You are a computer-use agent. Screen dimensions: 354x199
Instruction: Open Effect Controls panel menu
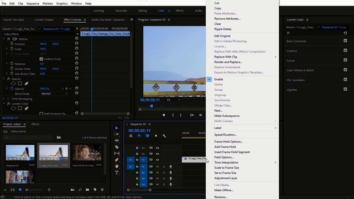[85, 20]
